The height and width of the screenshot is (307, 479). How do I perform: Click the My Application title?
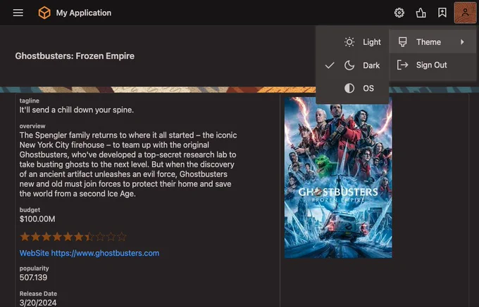coord(83,13)
